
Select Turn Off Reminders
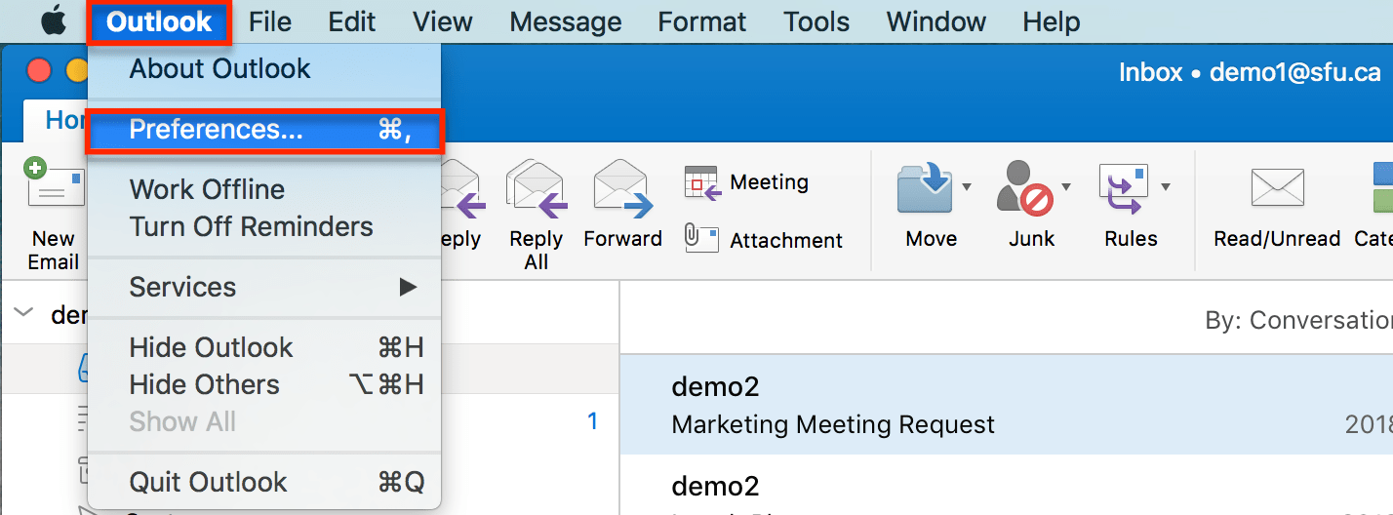[263, 226]
